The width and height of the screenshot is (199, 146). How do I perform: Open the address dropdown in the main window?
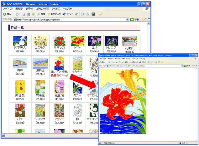pos(128,20)
